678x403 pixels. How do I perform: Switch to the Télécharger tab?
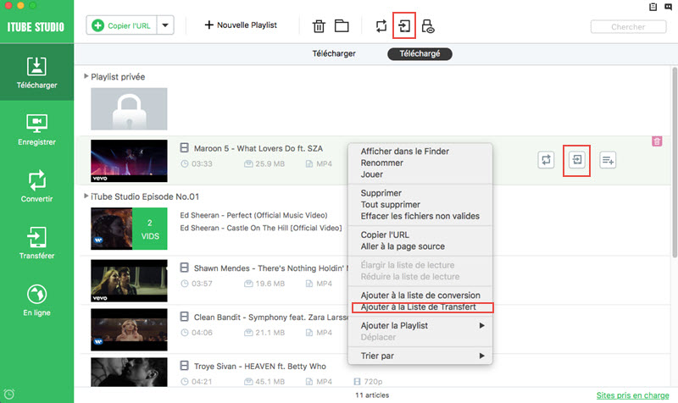point(334,53)
